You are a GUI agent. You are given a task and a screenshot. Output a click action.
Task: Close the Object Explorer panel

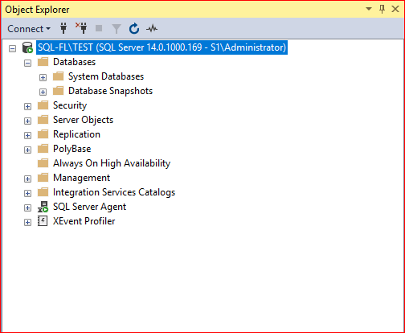point(395,9)
